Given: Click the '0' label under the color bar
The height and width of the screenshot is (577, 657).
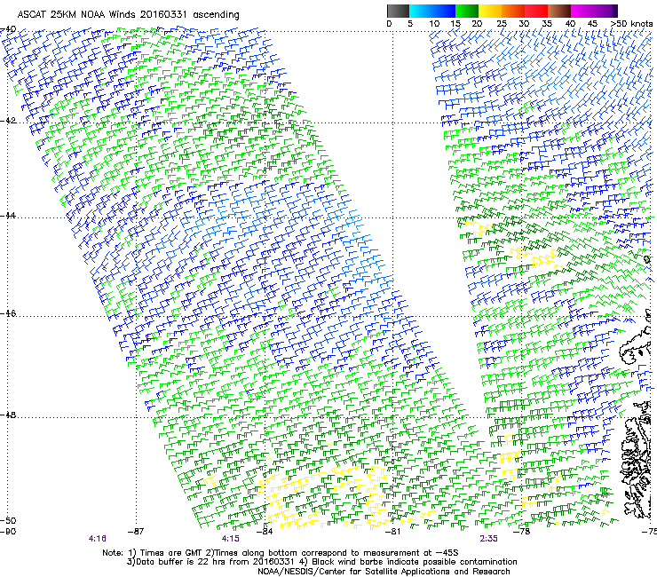Looking at the screenshot, I should [389, 23].
